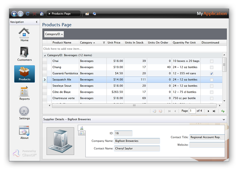Screen dimensions: 237x169
Task: Click the forward navigation arrow
Action: point(21,14)
